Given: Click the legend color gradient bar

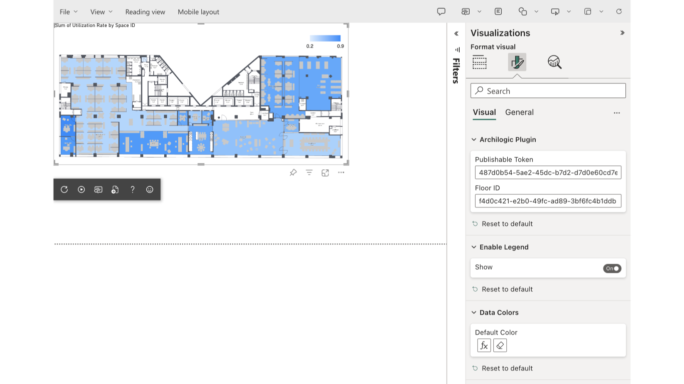Looking at the screenshot, I should (x=325, y=38).
